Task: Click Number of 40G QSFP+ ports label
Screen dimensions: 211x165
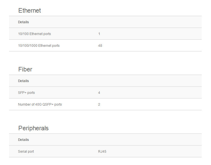Action: 40,104
